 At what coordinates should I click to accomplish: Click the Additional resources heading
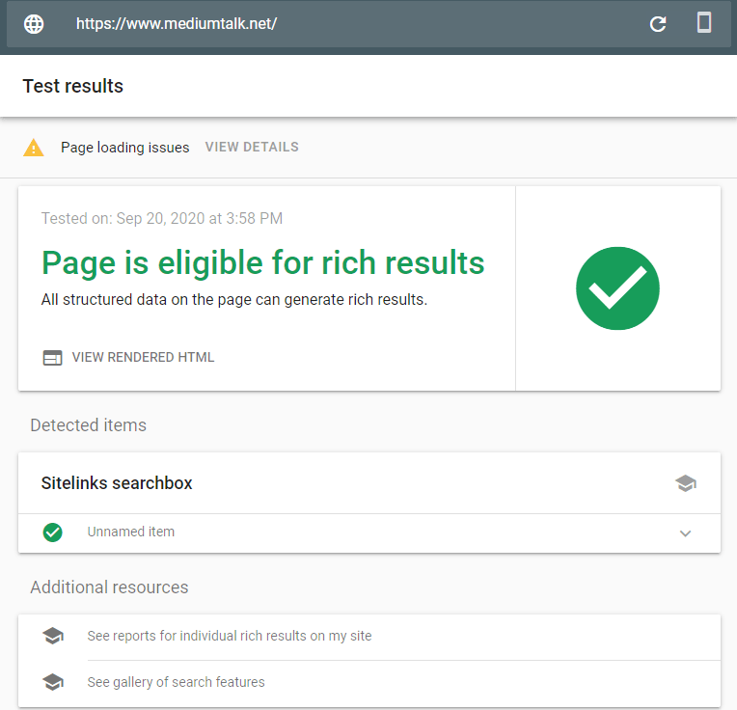click(109, 587)
